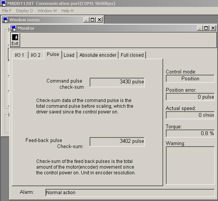Screen dimensions: 218x201
Task: Open the Help menu
Action: point(67,11)
